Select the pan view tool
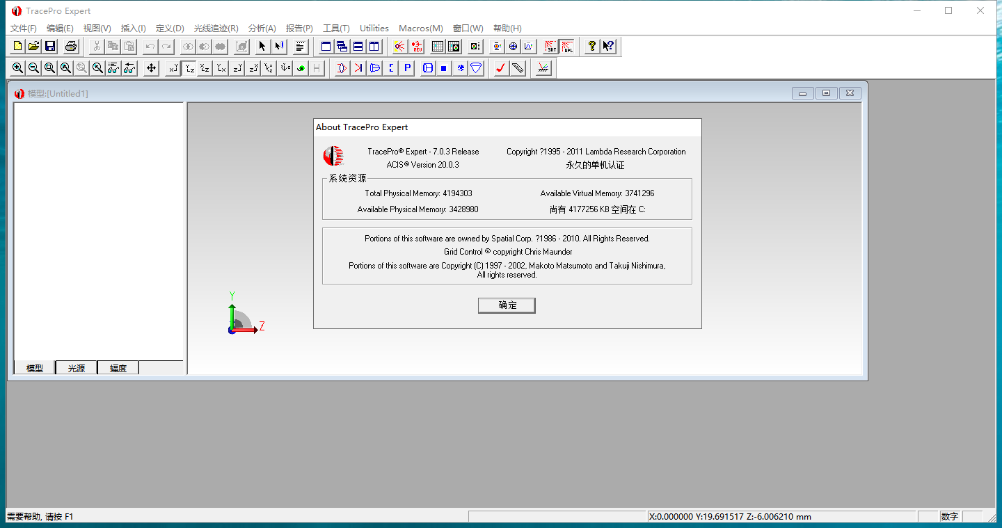The image size is (1002, 528). (150, 67)
